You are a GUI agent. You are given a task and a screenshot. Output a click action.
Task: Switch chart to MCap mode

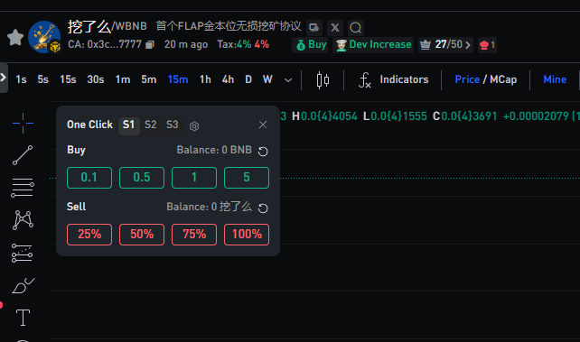503,79
